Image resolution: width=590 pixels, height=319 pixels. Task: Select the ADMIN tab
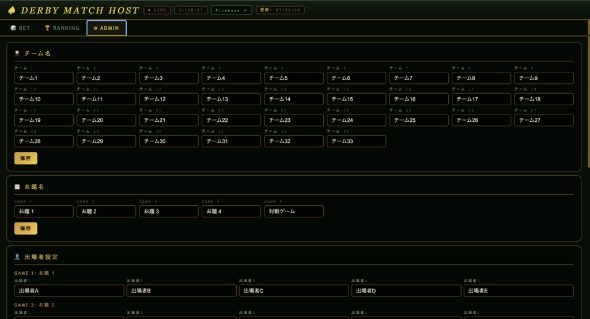(107, 28)
